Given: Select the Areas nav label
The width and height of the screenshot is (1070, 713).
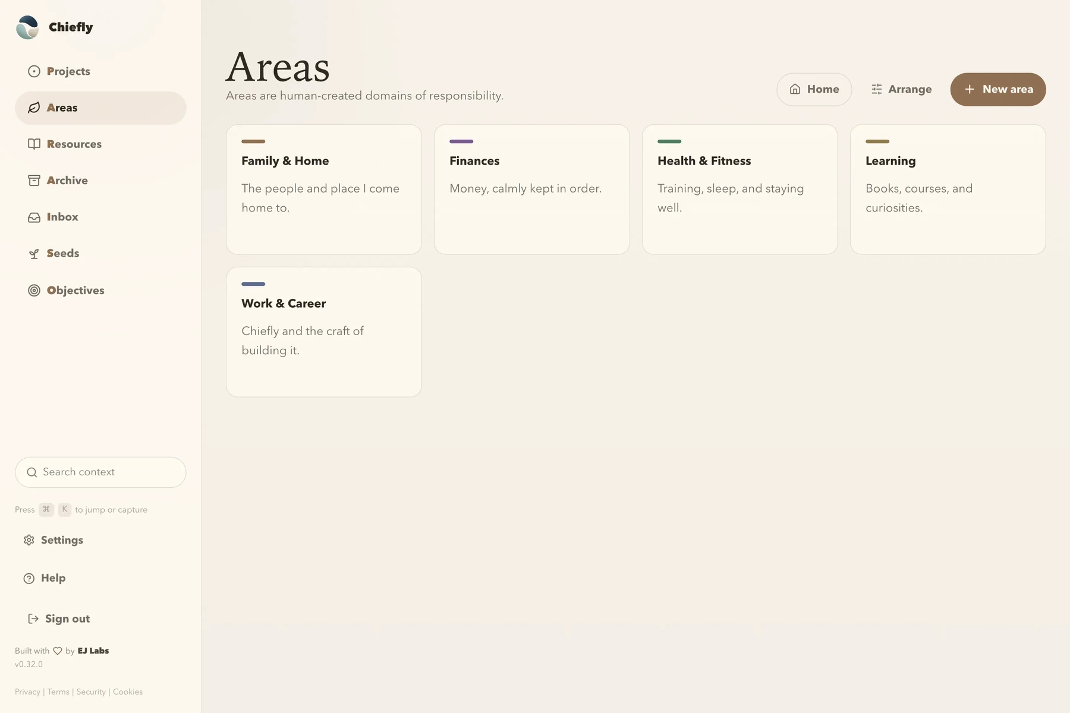Looking at the screenshot, I should [62, 108].
